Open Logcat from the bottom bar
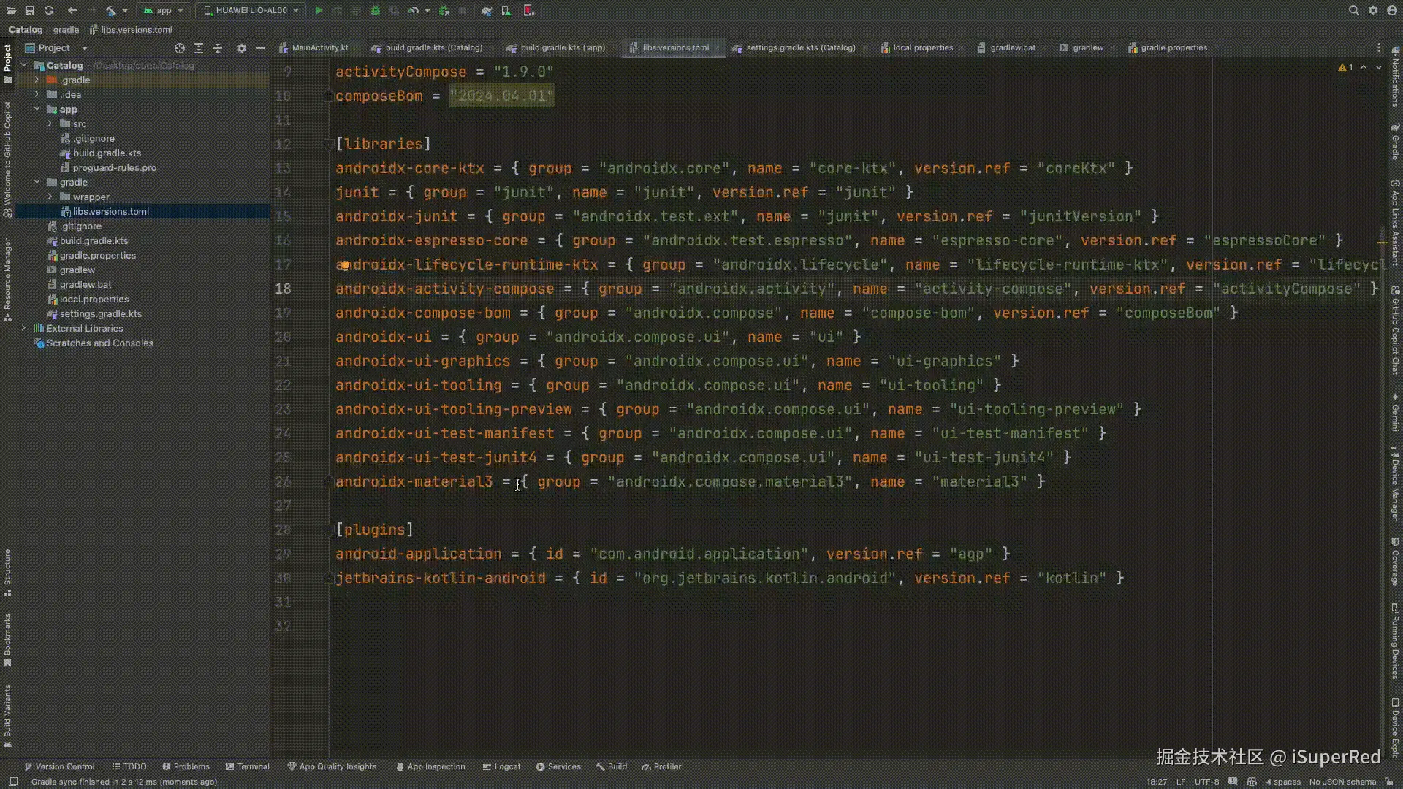The height and width of the screenshot is (789, 1403). (x=501, y=766)
